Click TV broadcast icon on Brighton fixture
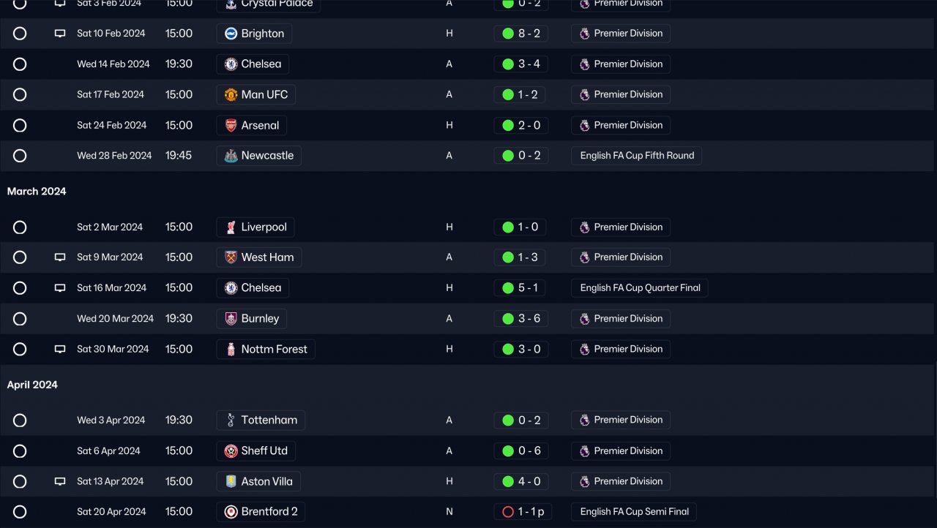Viewport: 937px width, 528px height. [60, 34]
